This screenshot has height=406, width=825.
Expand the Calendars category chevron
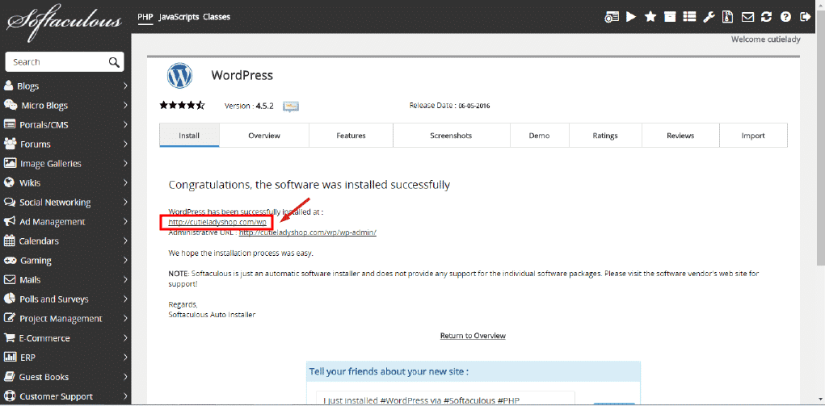[x=125, y=241]
